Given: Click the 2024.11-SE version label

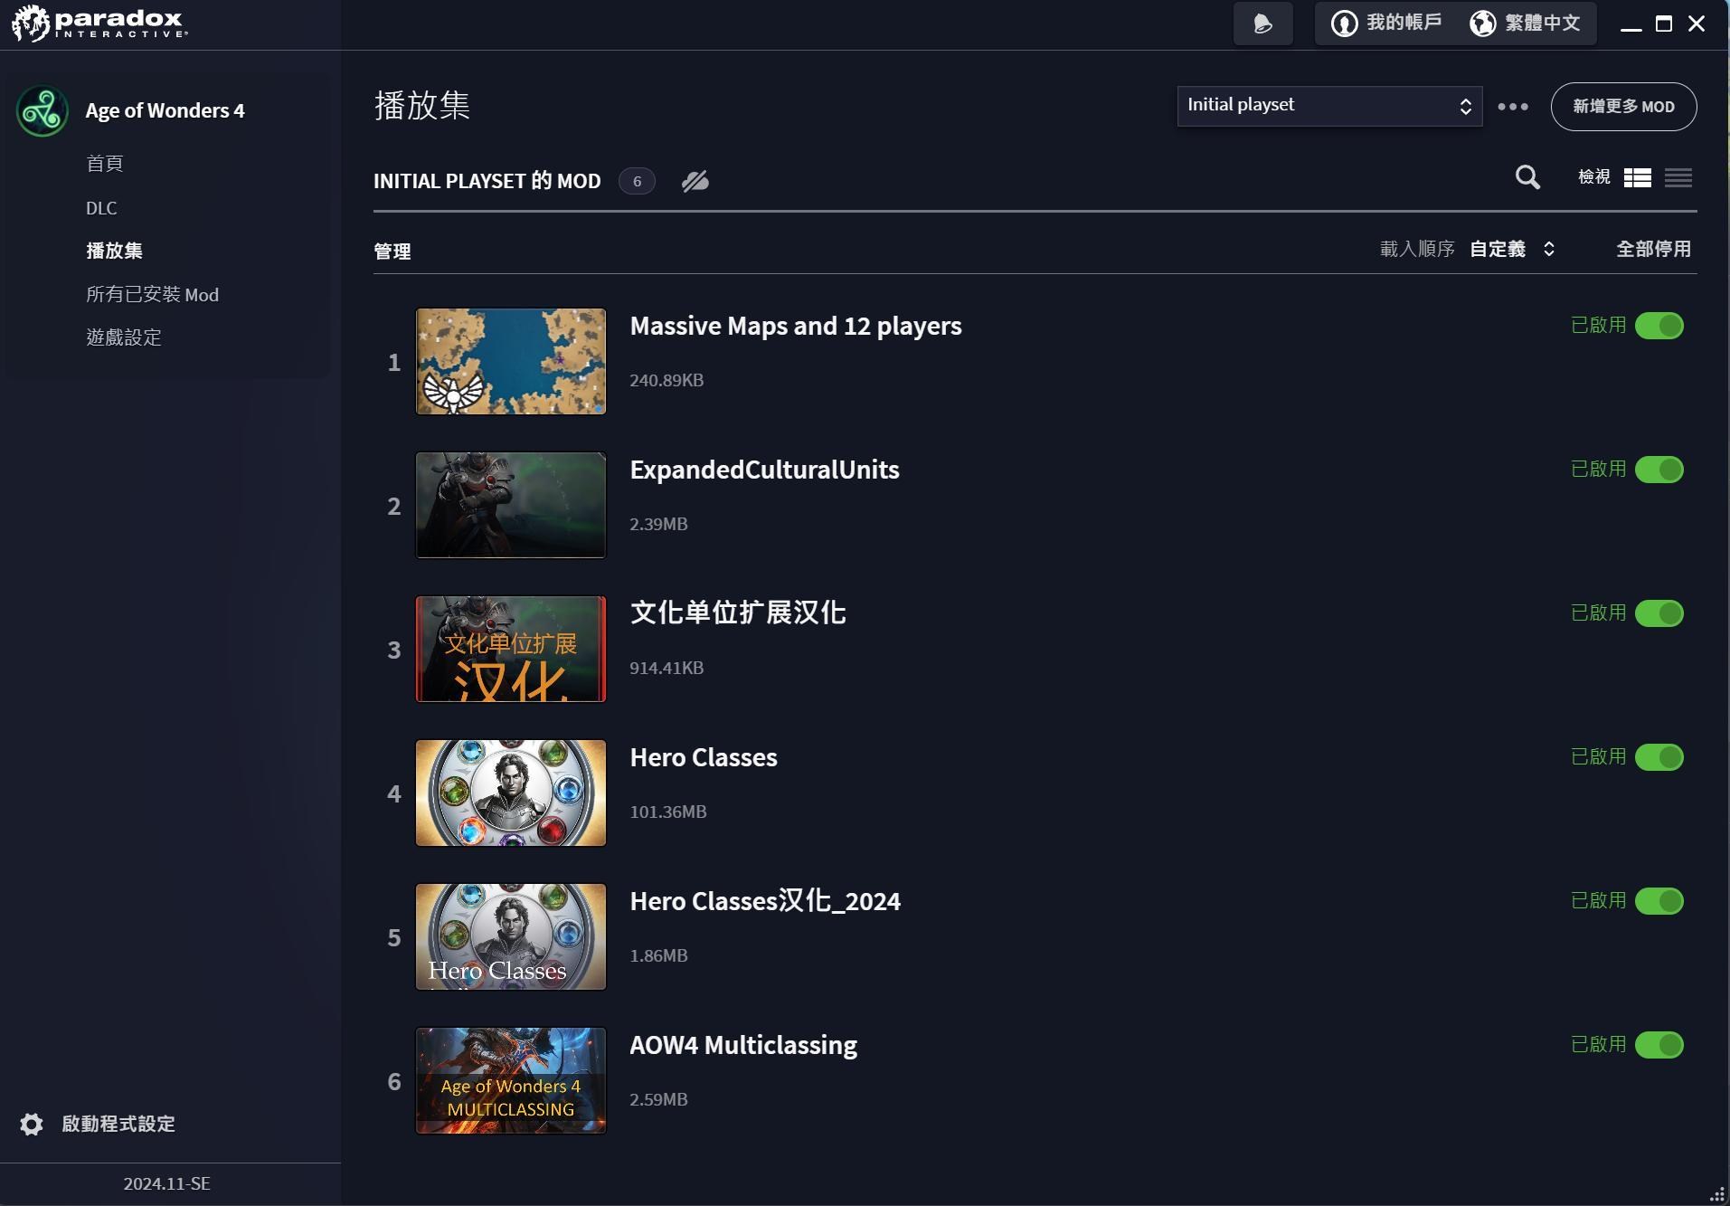Looking at the screenshot, I should pyautogui.click(x=167, y=1183).
